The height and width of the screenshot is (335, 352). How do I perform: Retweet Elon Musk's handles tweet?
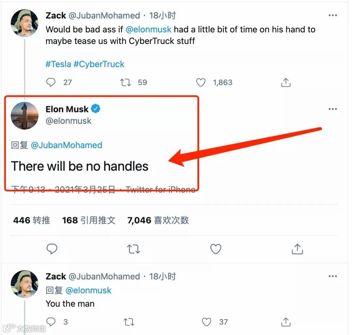133,249
